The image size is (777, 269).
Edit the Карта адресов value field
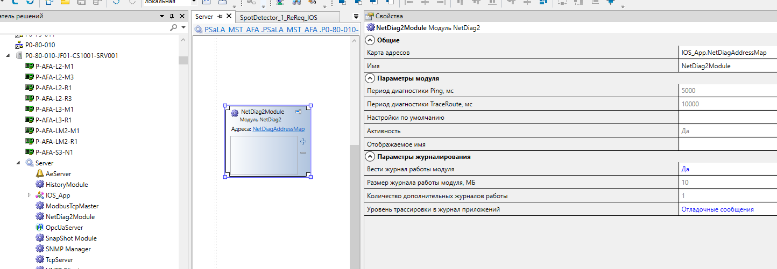point(727,53)
